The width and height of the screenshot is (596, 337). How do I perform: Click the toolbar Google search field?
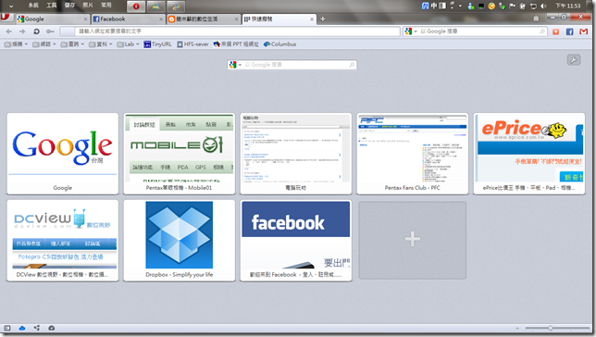pos(475,31)
